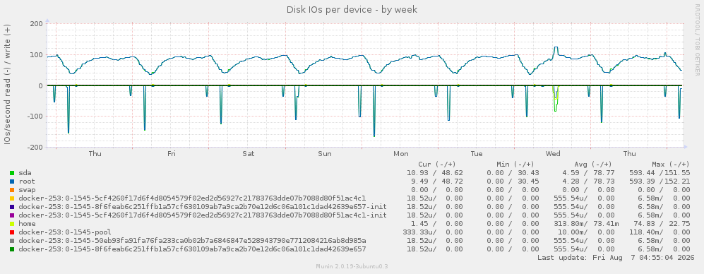This screenshot has width=704, height=274.
Task: Click the 'Fri' x-axis day label
Action: point(172,154)
